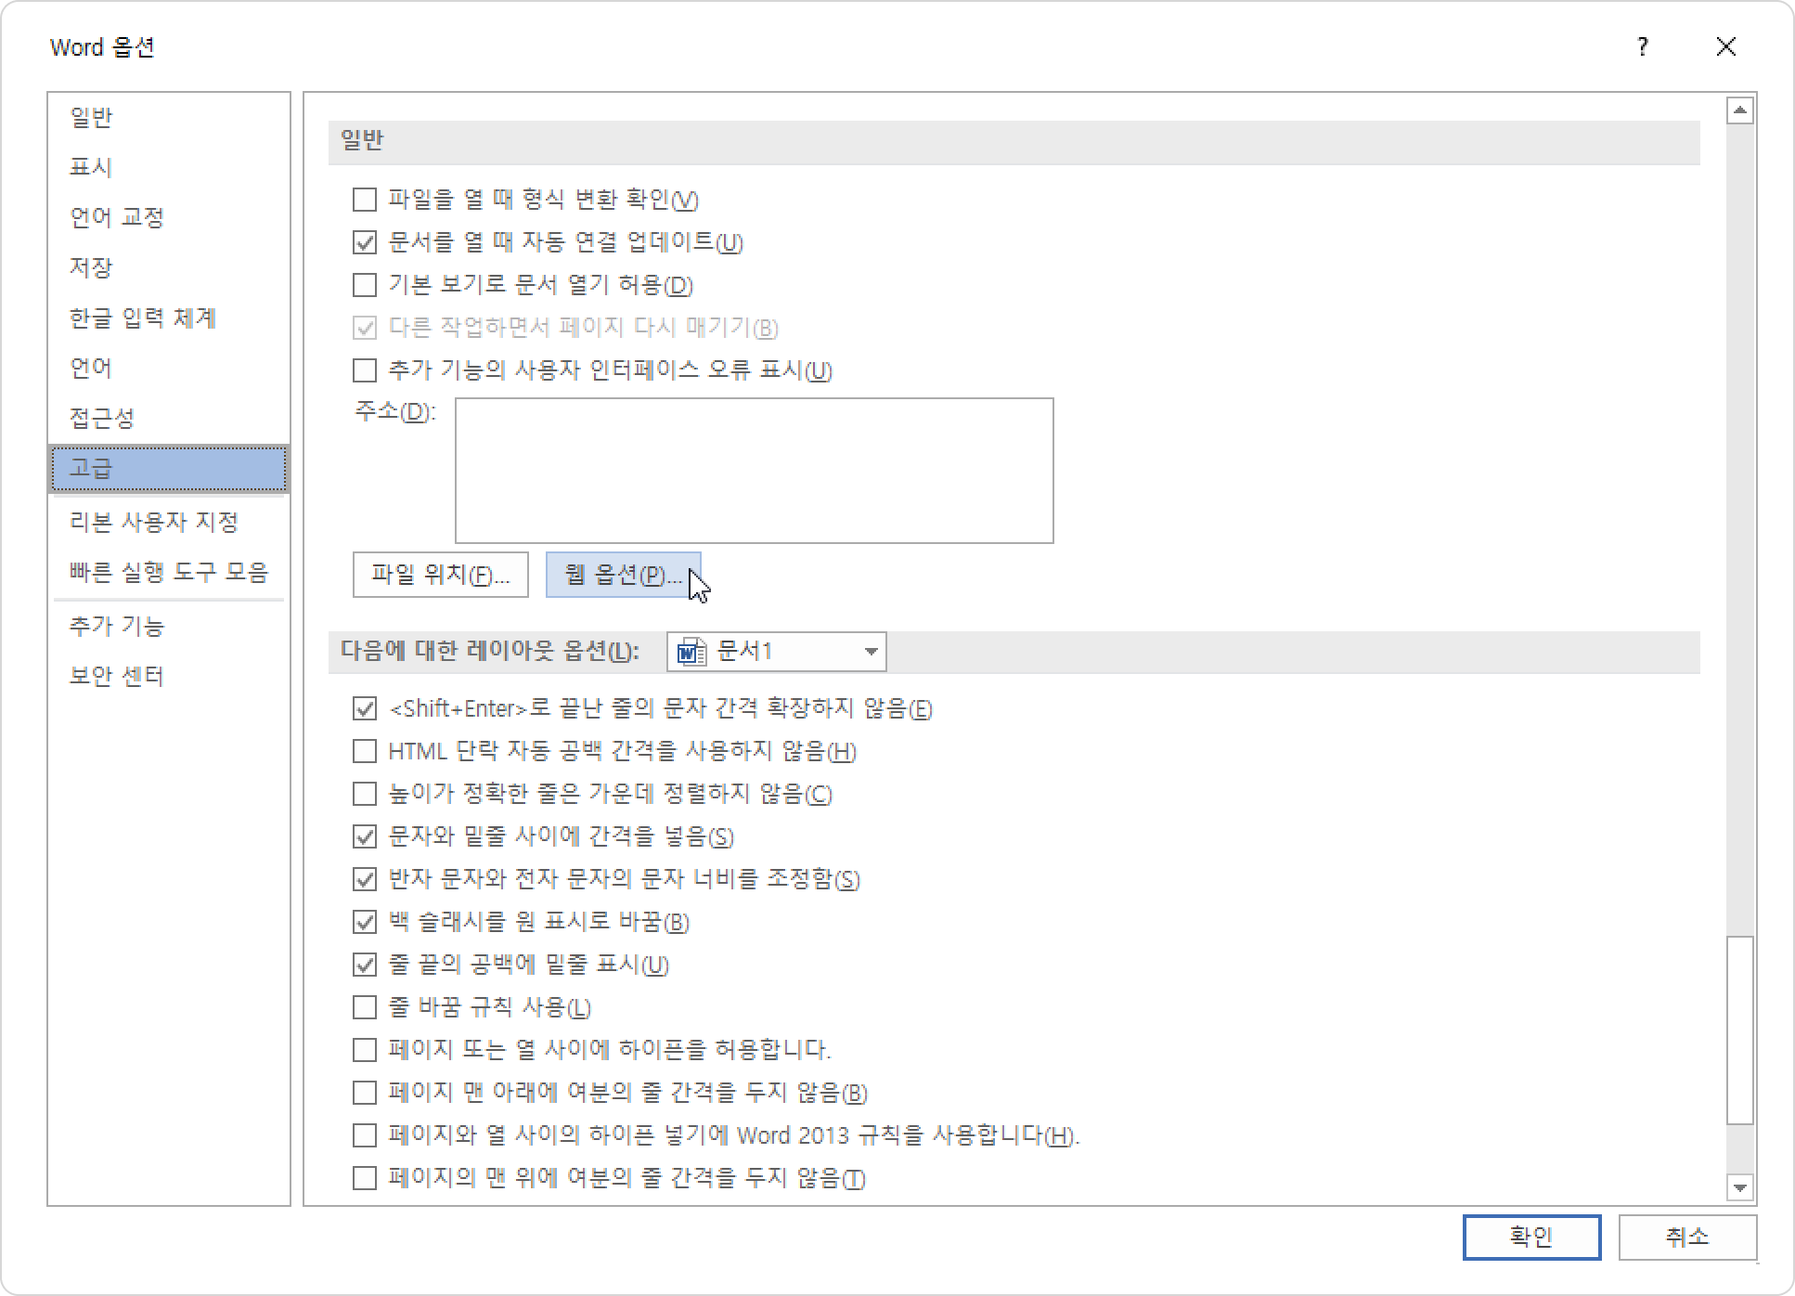1795x1296 pixels.
Task: Cancel with the 취소 button
Action: [x=1687, y=1237]
